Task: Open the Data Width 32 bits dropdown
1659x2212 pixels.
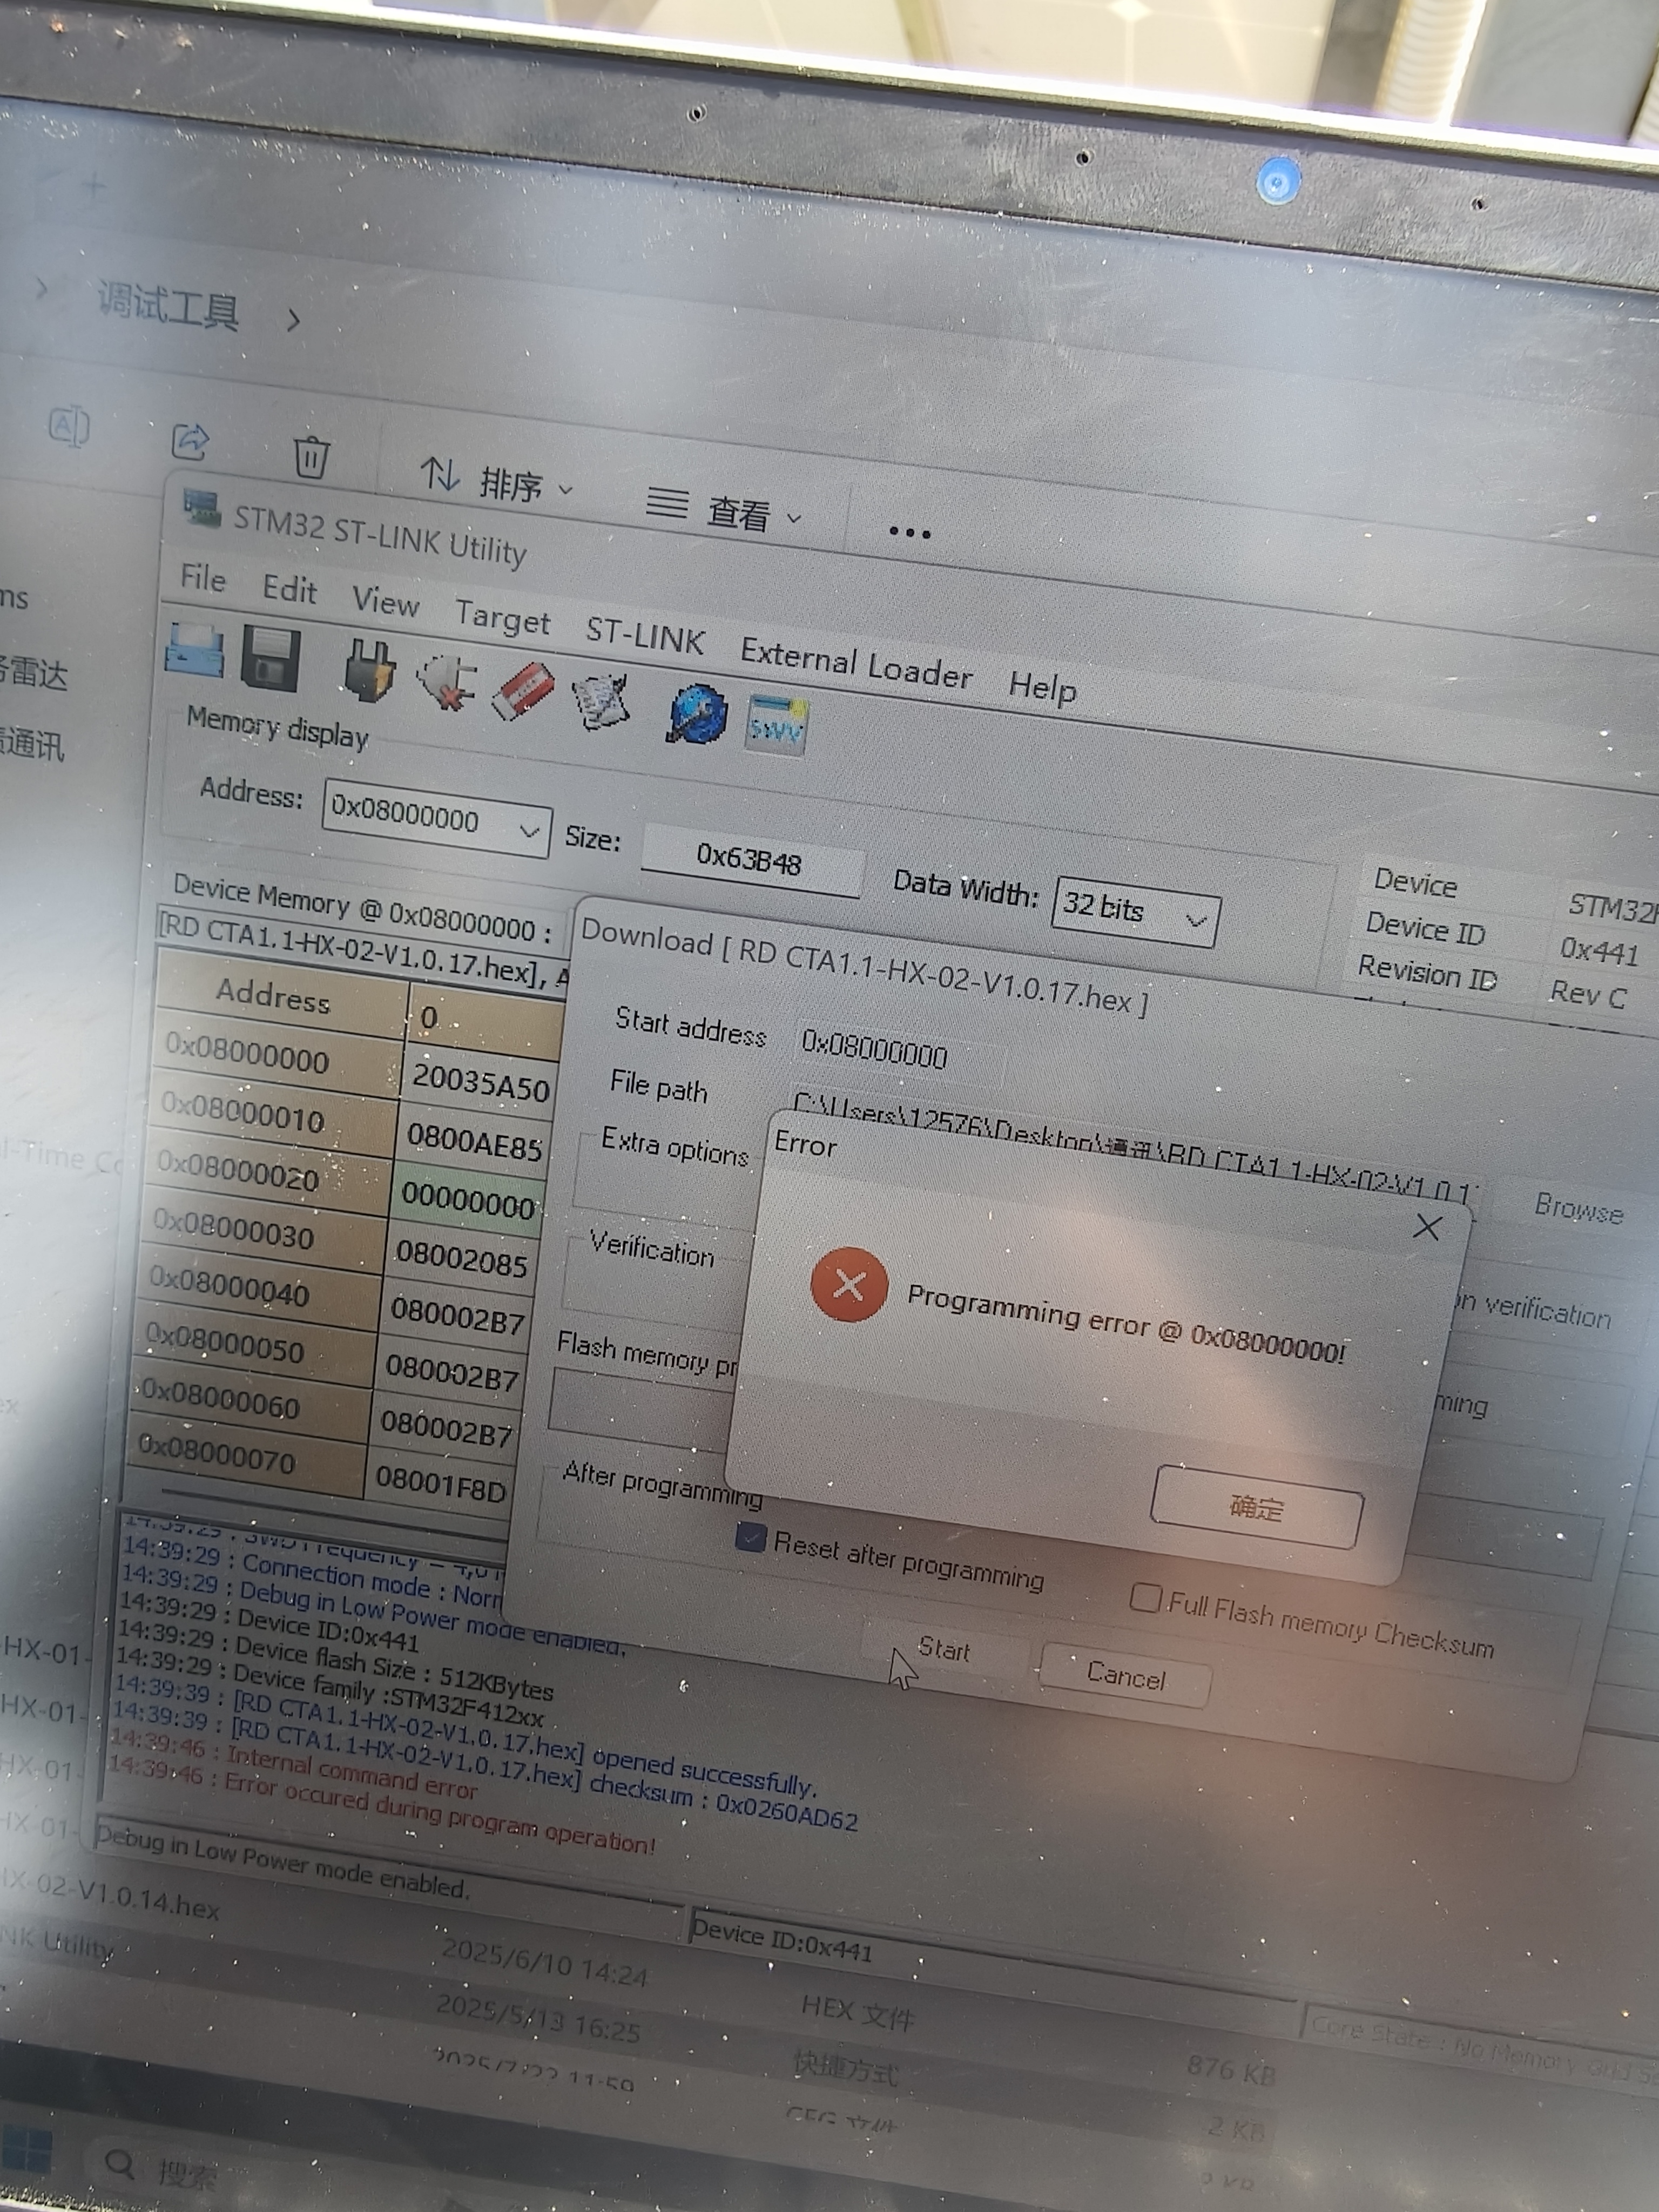Action: coord(1195,920)
